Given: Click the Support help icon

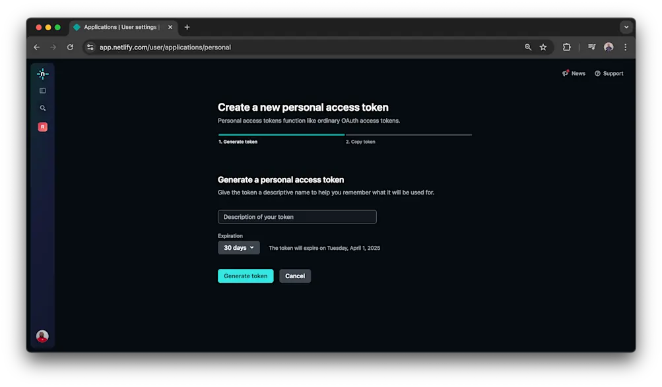Looking at the screenshot, I should [x=599, y=73].
